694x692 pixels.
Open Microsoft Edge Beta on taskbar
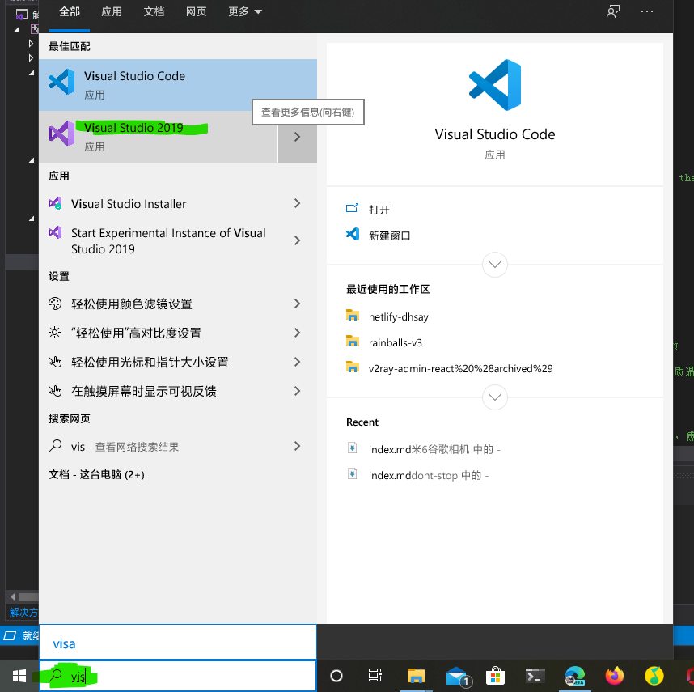point(575,676)
